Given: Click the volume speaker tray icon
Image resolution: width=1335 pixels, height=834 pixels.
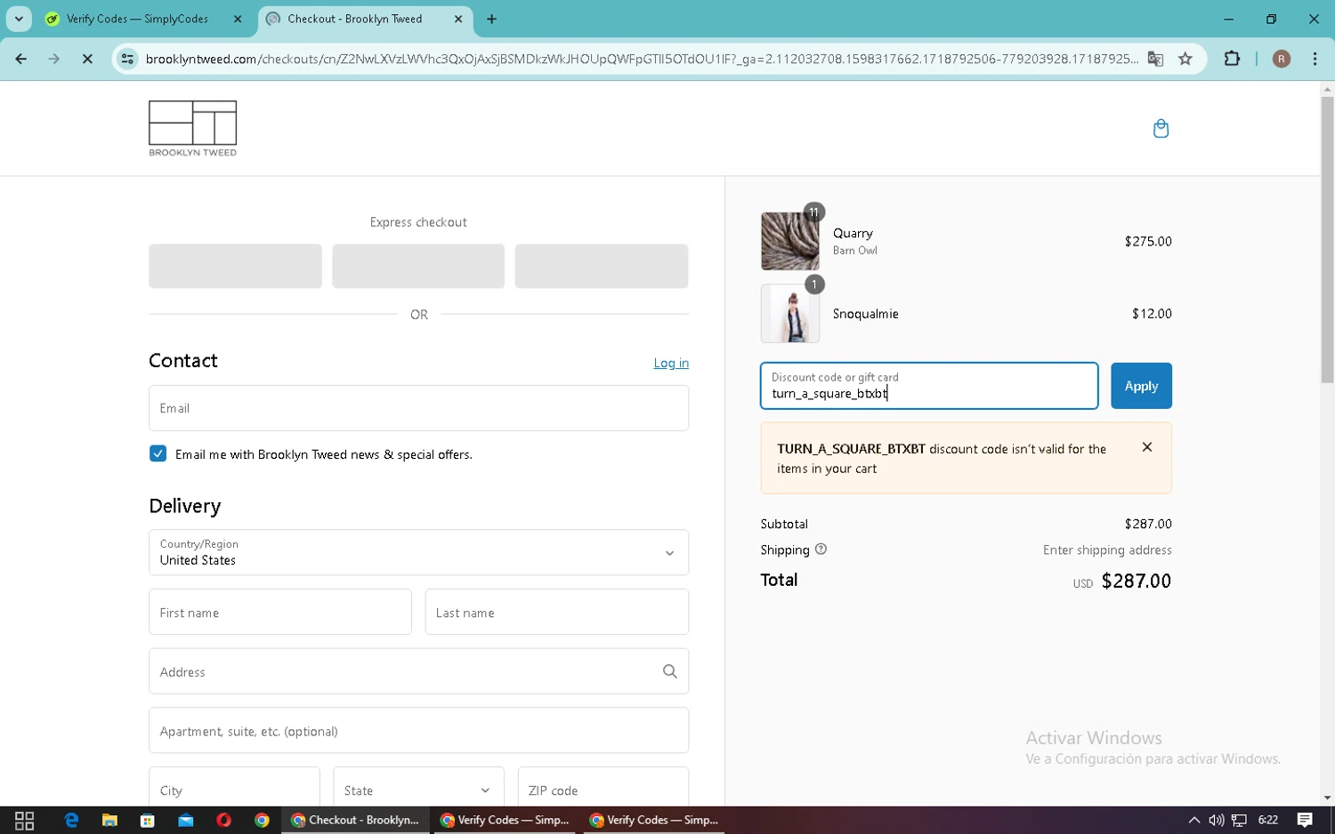Looking at the screenshot, I should pos(1216,820).
